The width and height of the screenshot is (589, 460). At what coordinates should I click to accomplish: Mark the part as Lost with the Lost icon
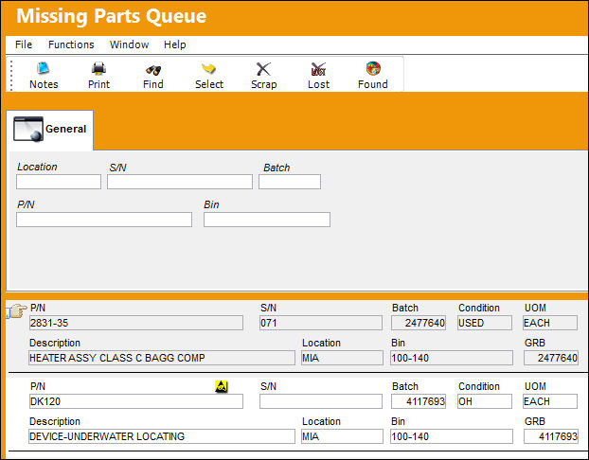(318, 69)
